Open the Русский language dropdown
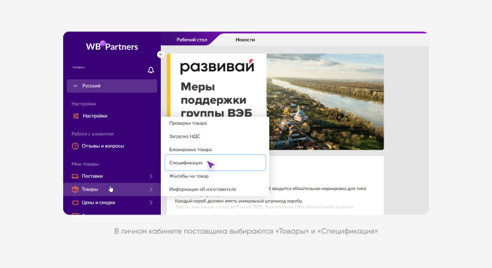The image size is (492, 268). coord(112,86)
